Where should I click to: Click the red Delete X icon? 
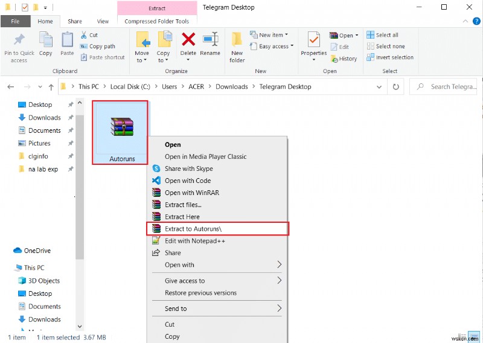click(x=188, y=39)
